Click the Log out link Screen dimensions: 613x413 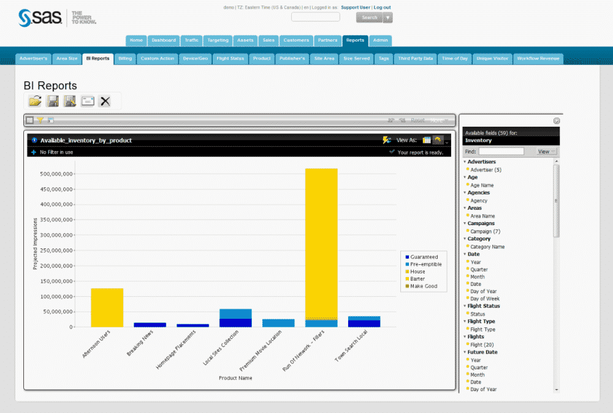click(382, 7)
